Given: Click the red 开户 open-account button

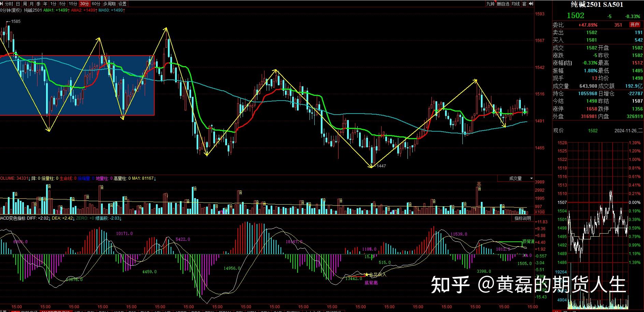Looking at the screenshot, I should point(634,25).
